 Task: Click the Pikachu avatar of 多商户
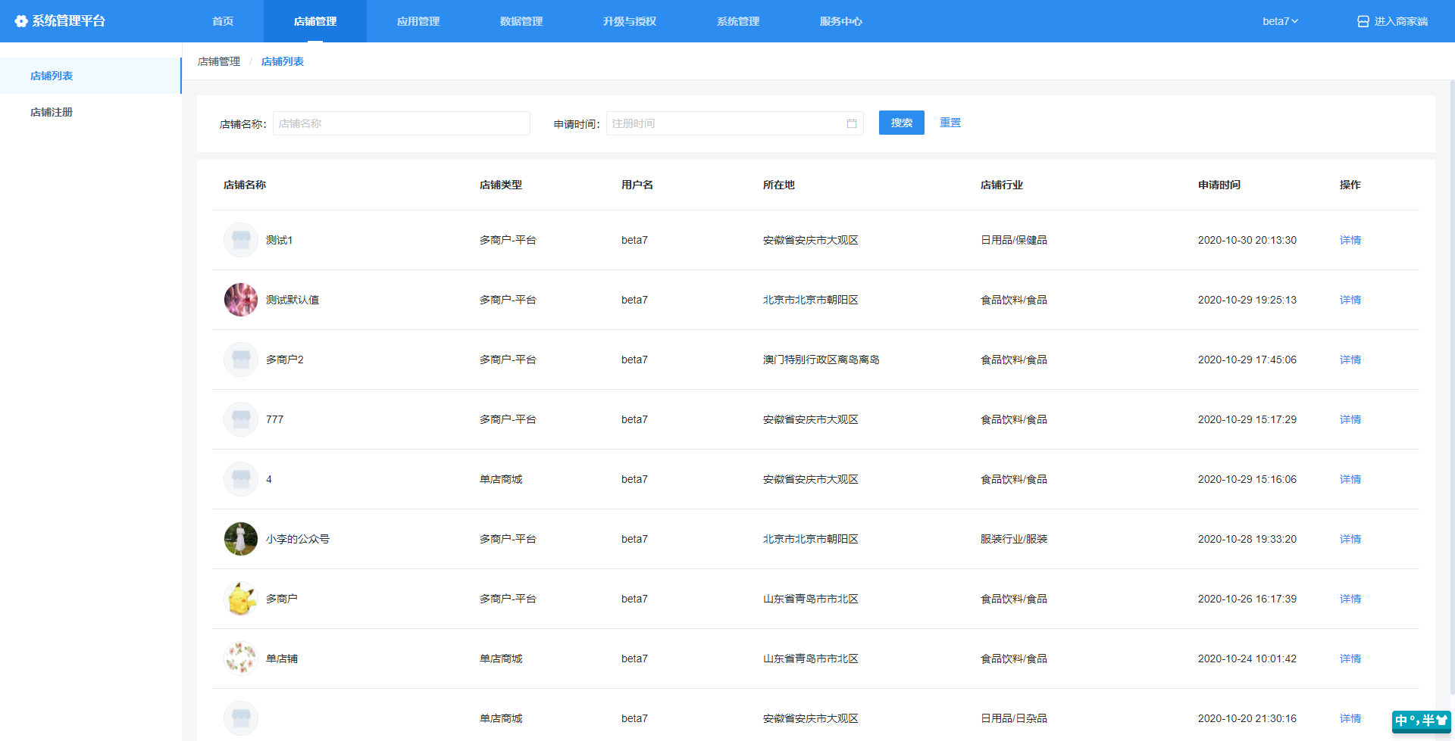click(x=241, y=599)
